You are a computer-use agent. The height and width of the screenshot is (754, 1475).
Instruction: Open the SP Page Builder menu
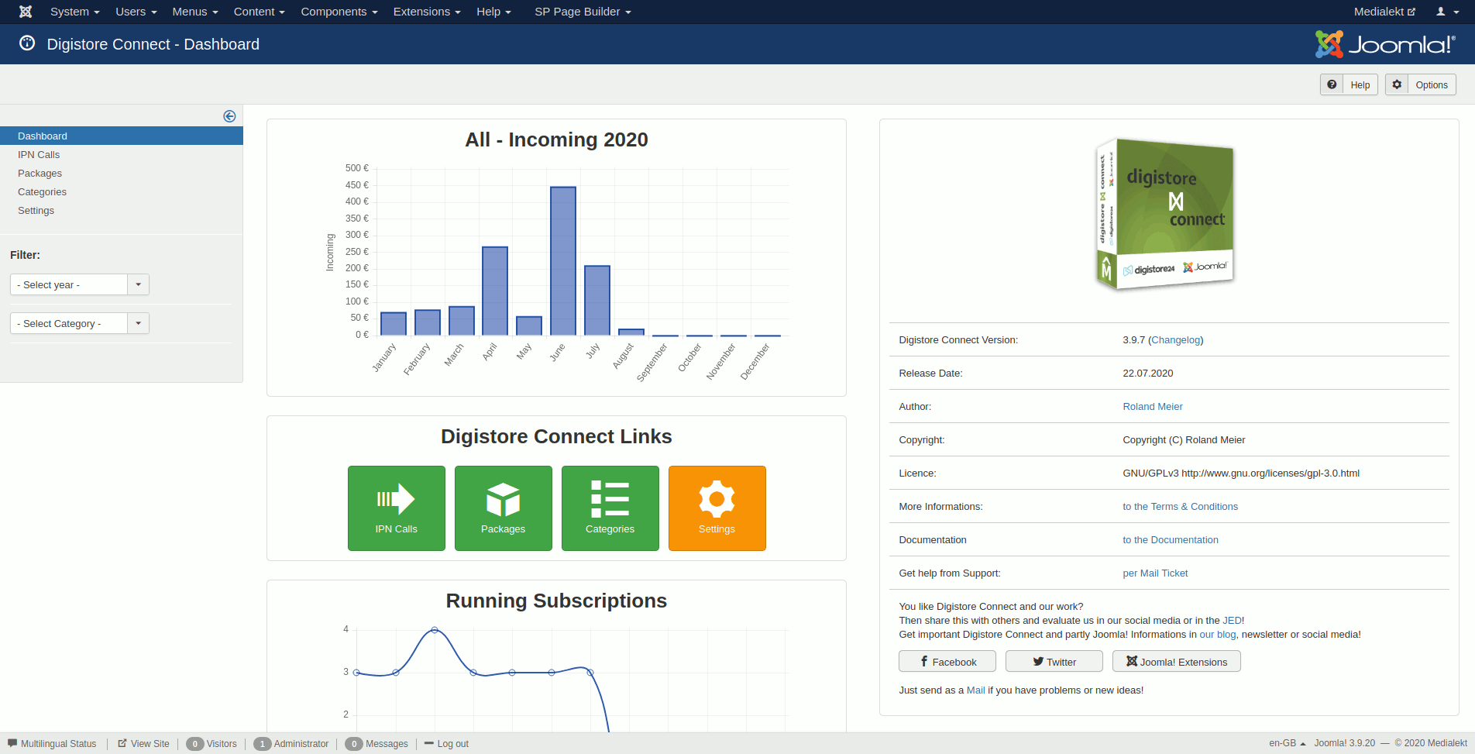coord(583,12)
